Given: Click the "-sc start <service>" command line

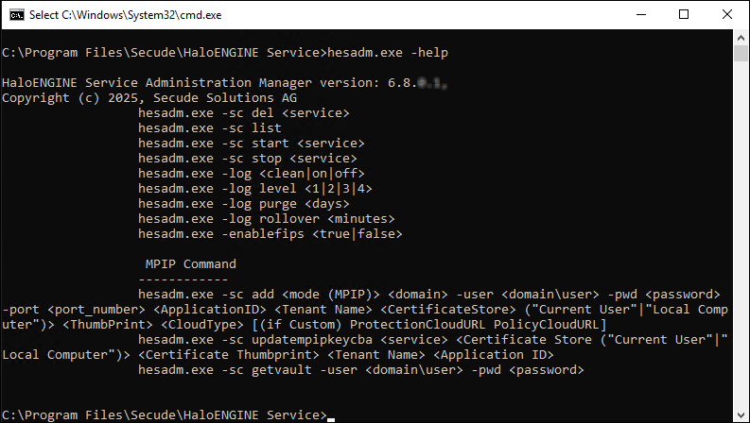Looking at the screenshot, I should 251,143.
